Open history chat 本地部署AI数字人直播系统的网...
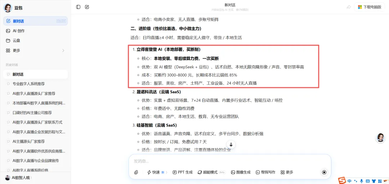389x184 pixels. point(35,103)
